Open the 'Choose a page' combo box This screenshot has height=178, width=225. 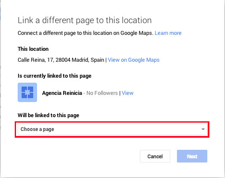pos(112,129)
